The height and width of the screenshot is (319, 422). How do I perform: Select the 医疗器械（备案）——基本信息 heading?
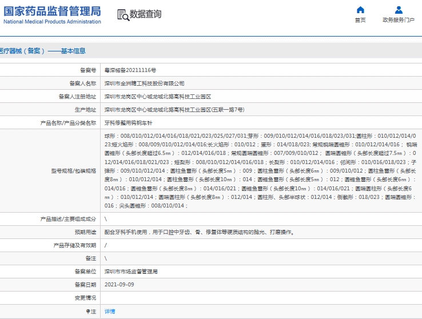tap(43, 51)
